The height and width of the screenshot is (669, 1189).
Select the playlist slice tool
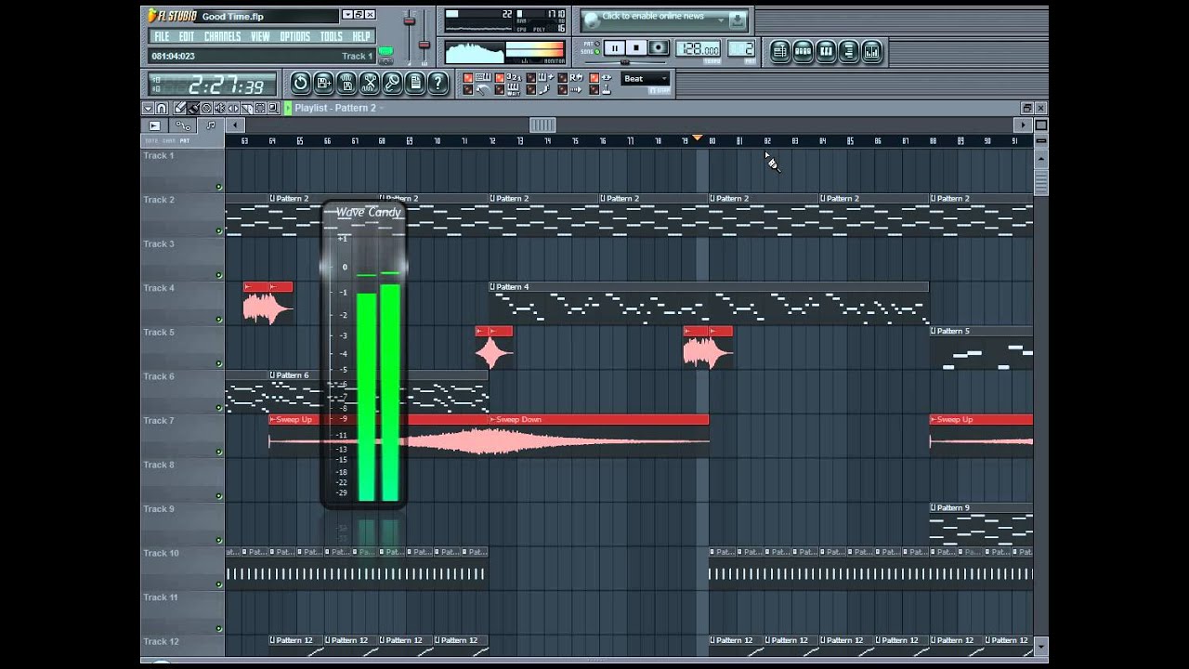pos(246,108)
